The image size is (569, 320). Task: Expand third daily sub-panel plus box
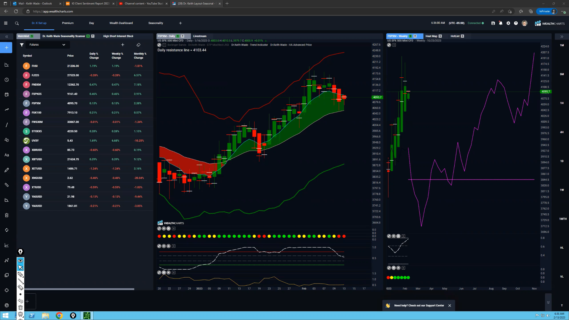tap(174, 272)
